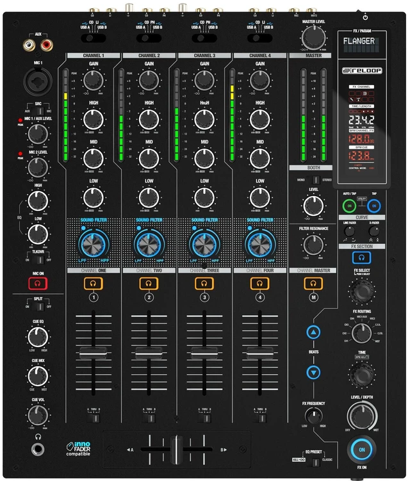Activate the red MIC ON button

click(38, 284)
